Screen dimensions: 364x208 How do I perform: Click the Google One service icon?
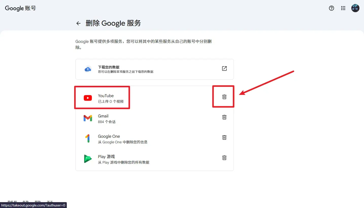(88, 138)
